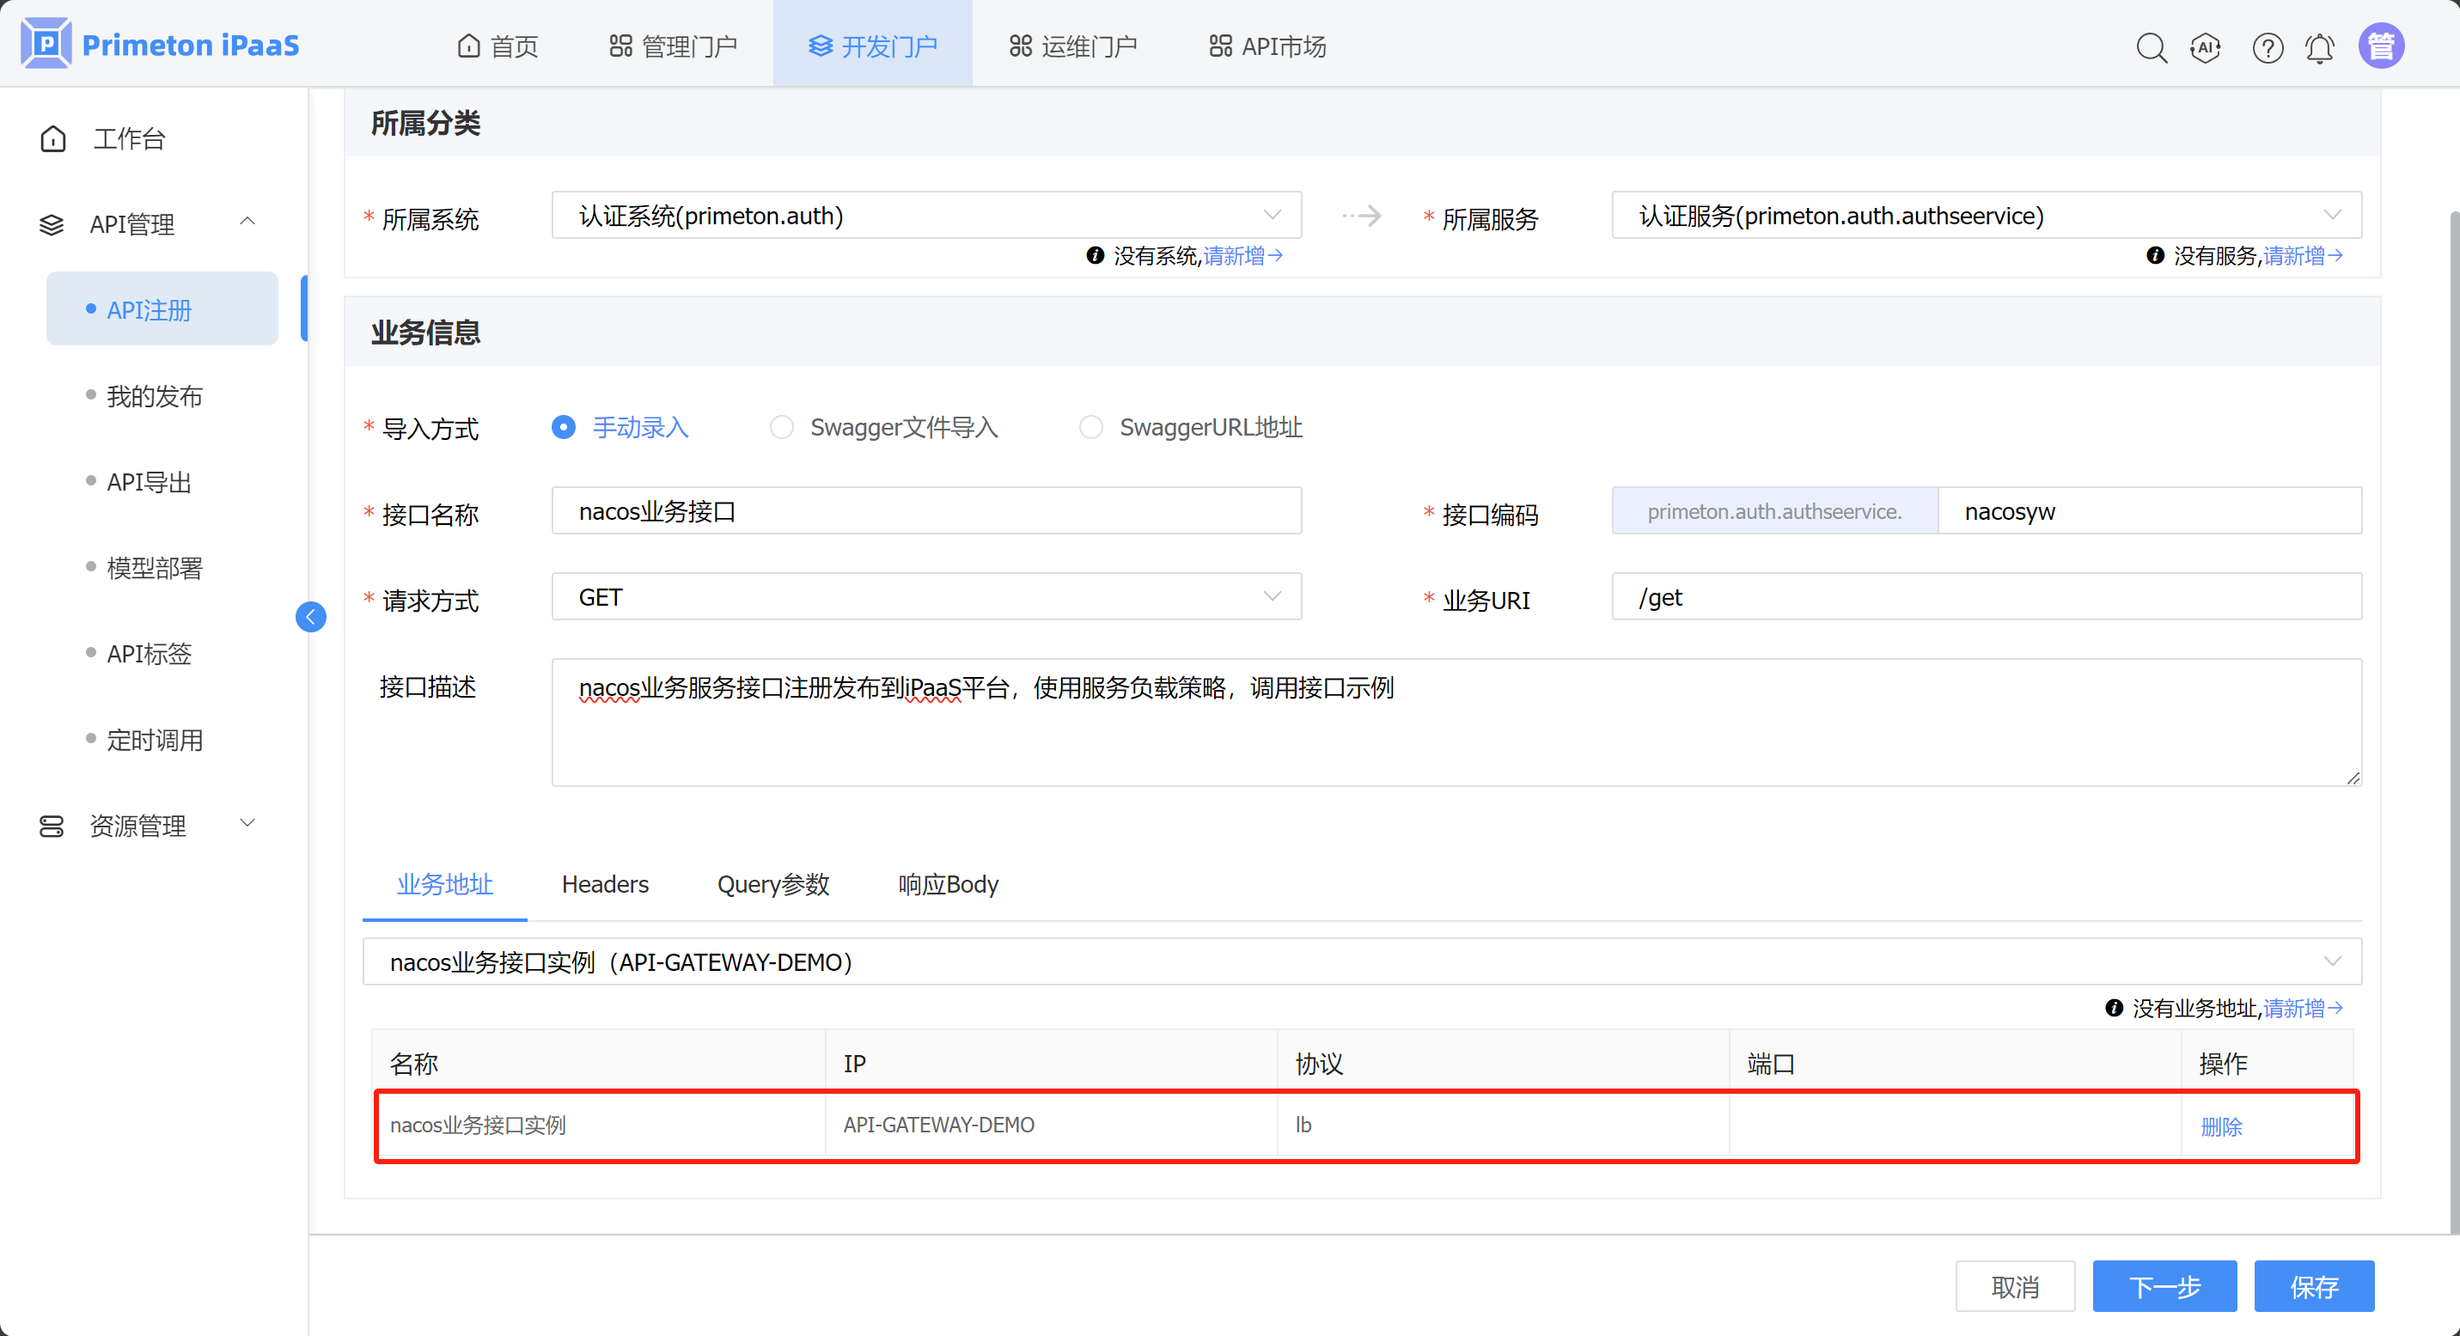Click the search magnifier icon in header

pos(2151,46)
